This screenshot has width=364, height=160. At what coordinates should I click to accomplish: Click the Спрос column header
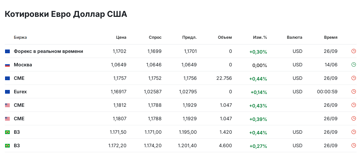click(x=155, y=37)
